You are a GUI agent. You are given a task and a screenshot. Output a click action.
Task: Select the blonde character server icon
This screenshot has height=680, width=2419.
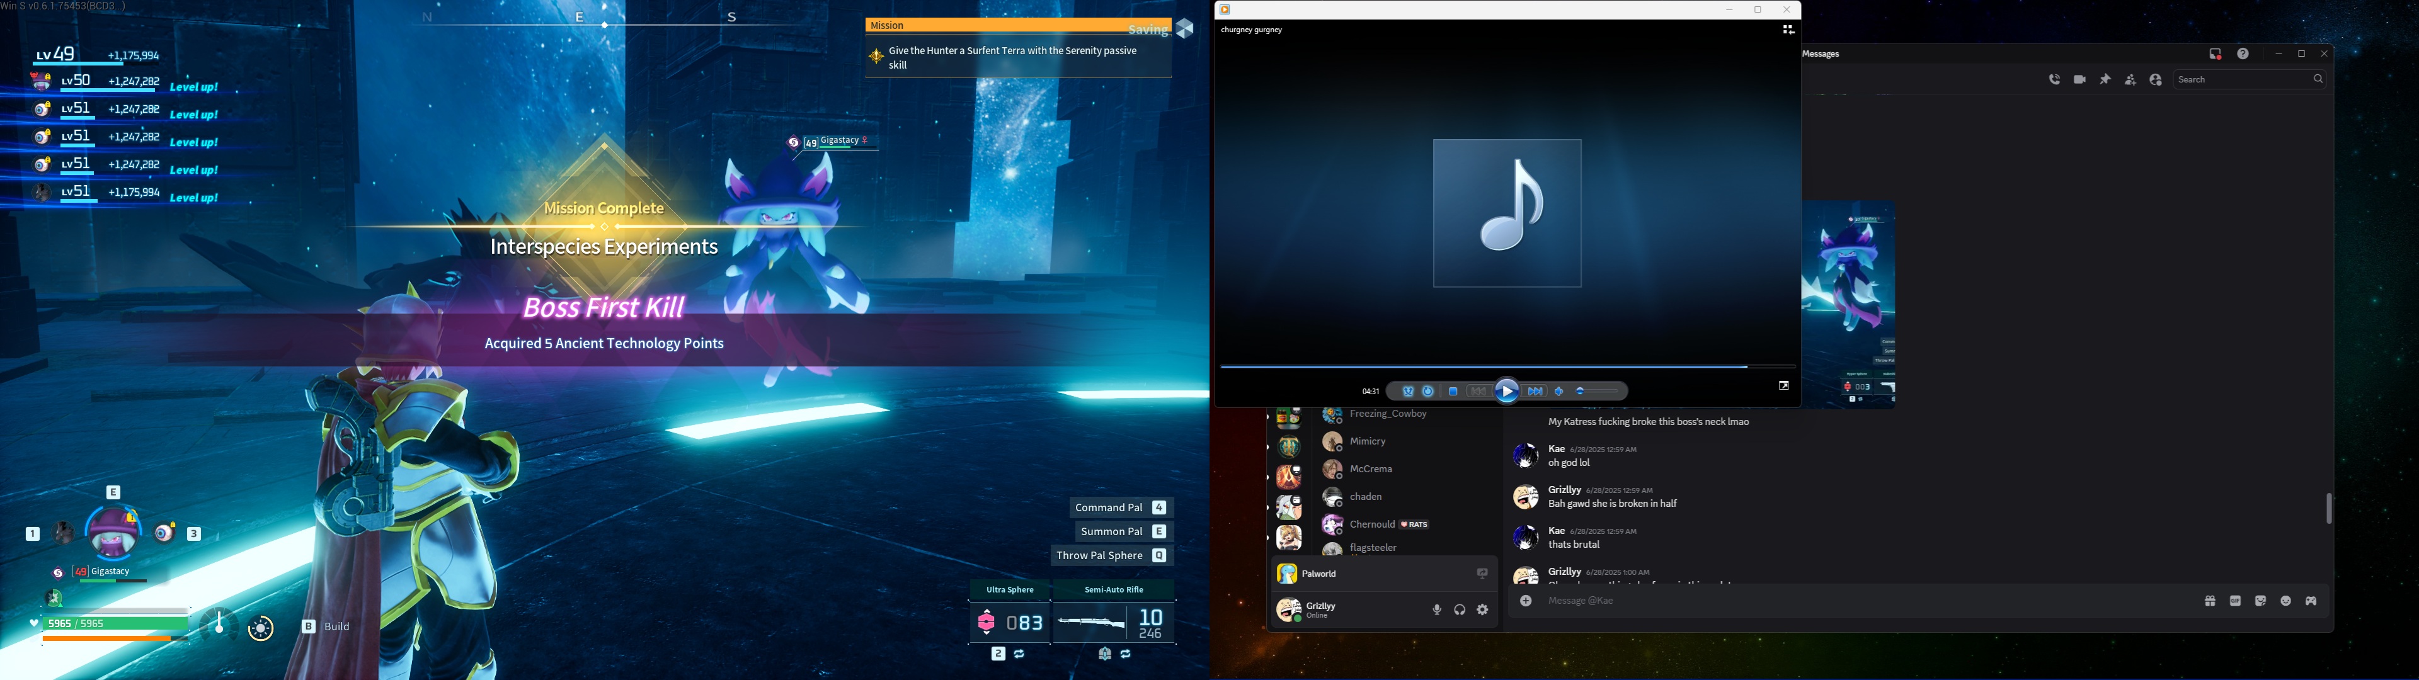(1290, 537)
